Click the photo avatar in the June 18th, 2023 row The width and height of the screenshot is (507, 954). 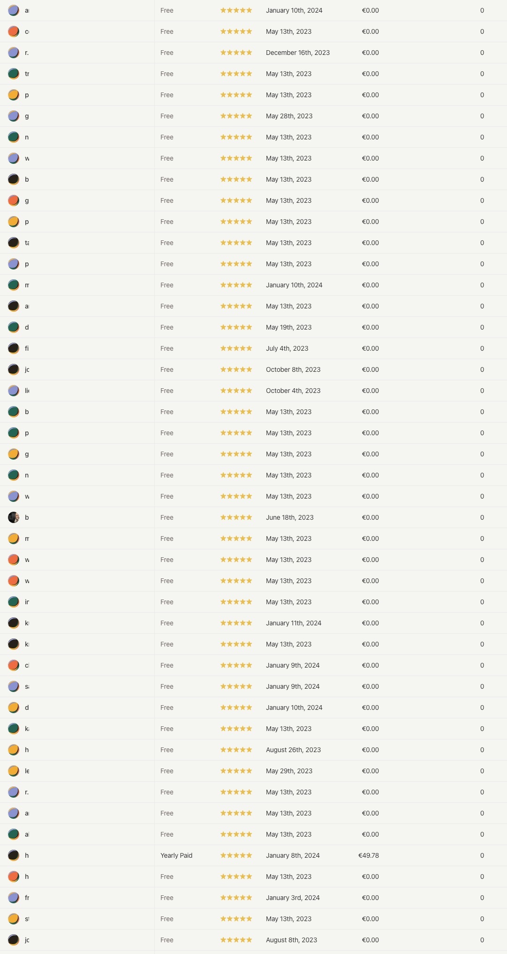point(14,517)
